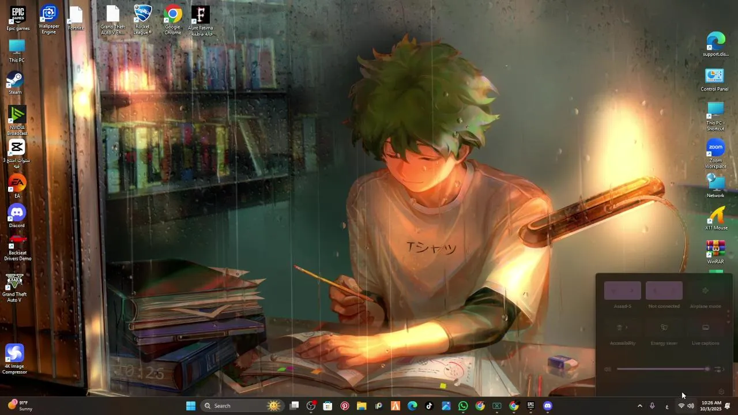Open the Windows Start menu

tap(191, 406)
